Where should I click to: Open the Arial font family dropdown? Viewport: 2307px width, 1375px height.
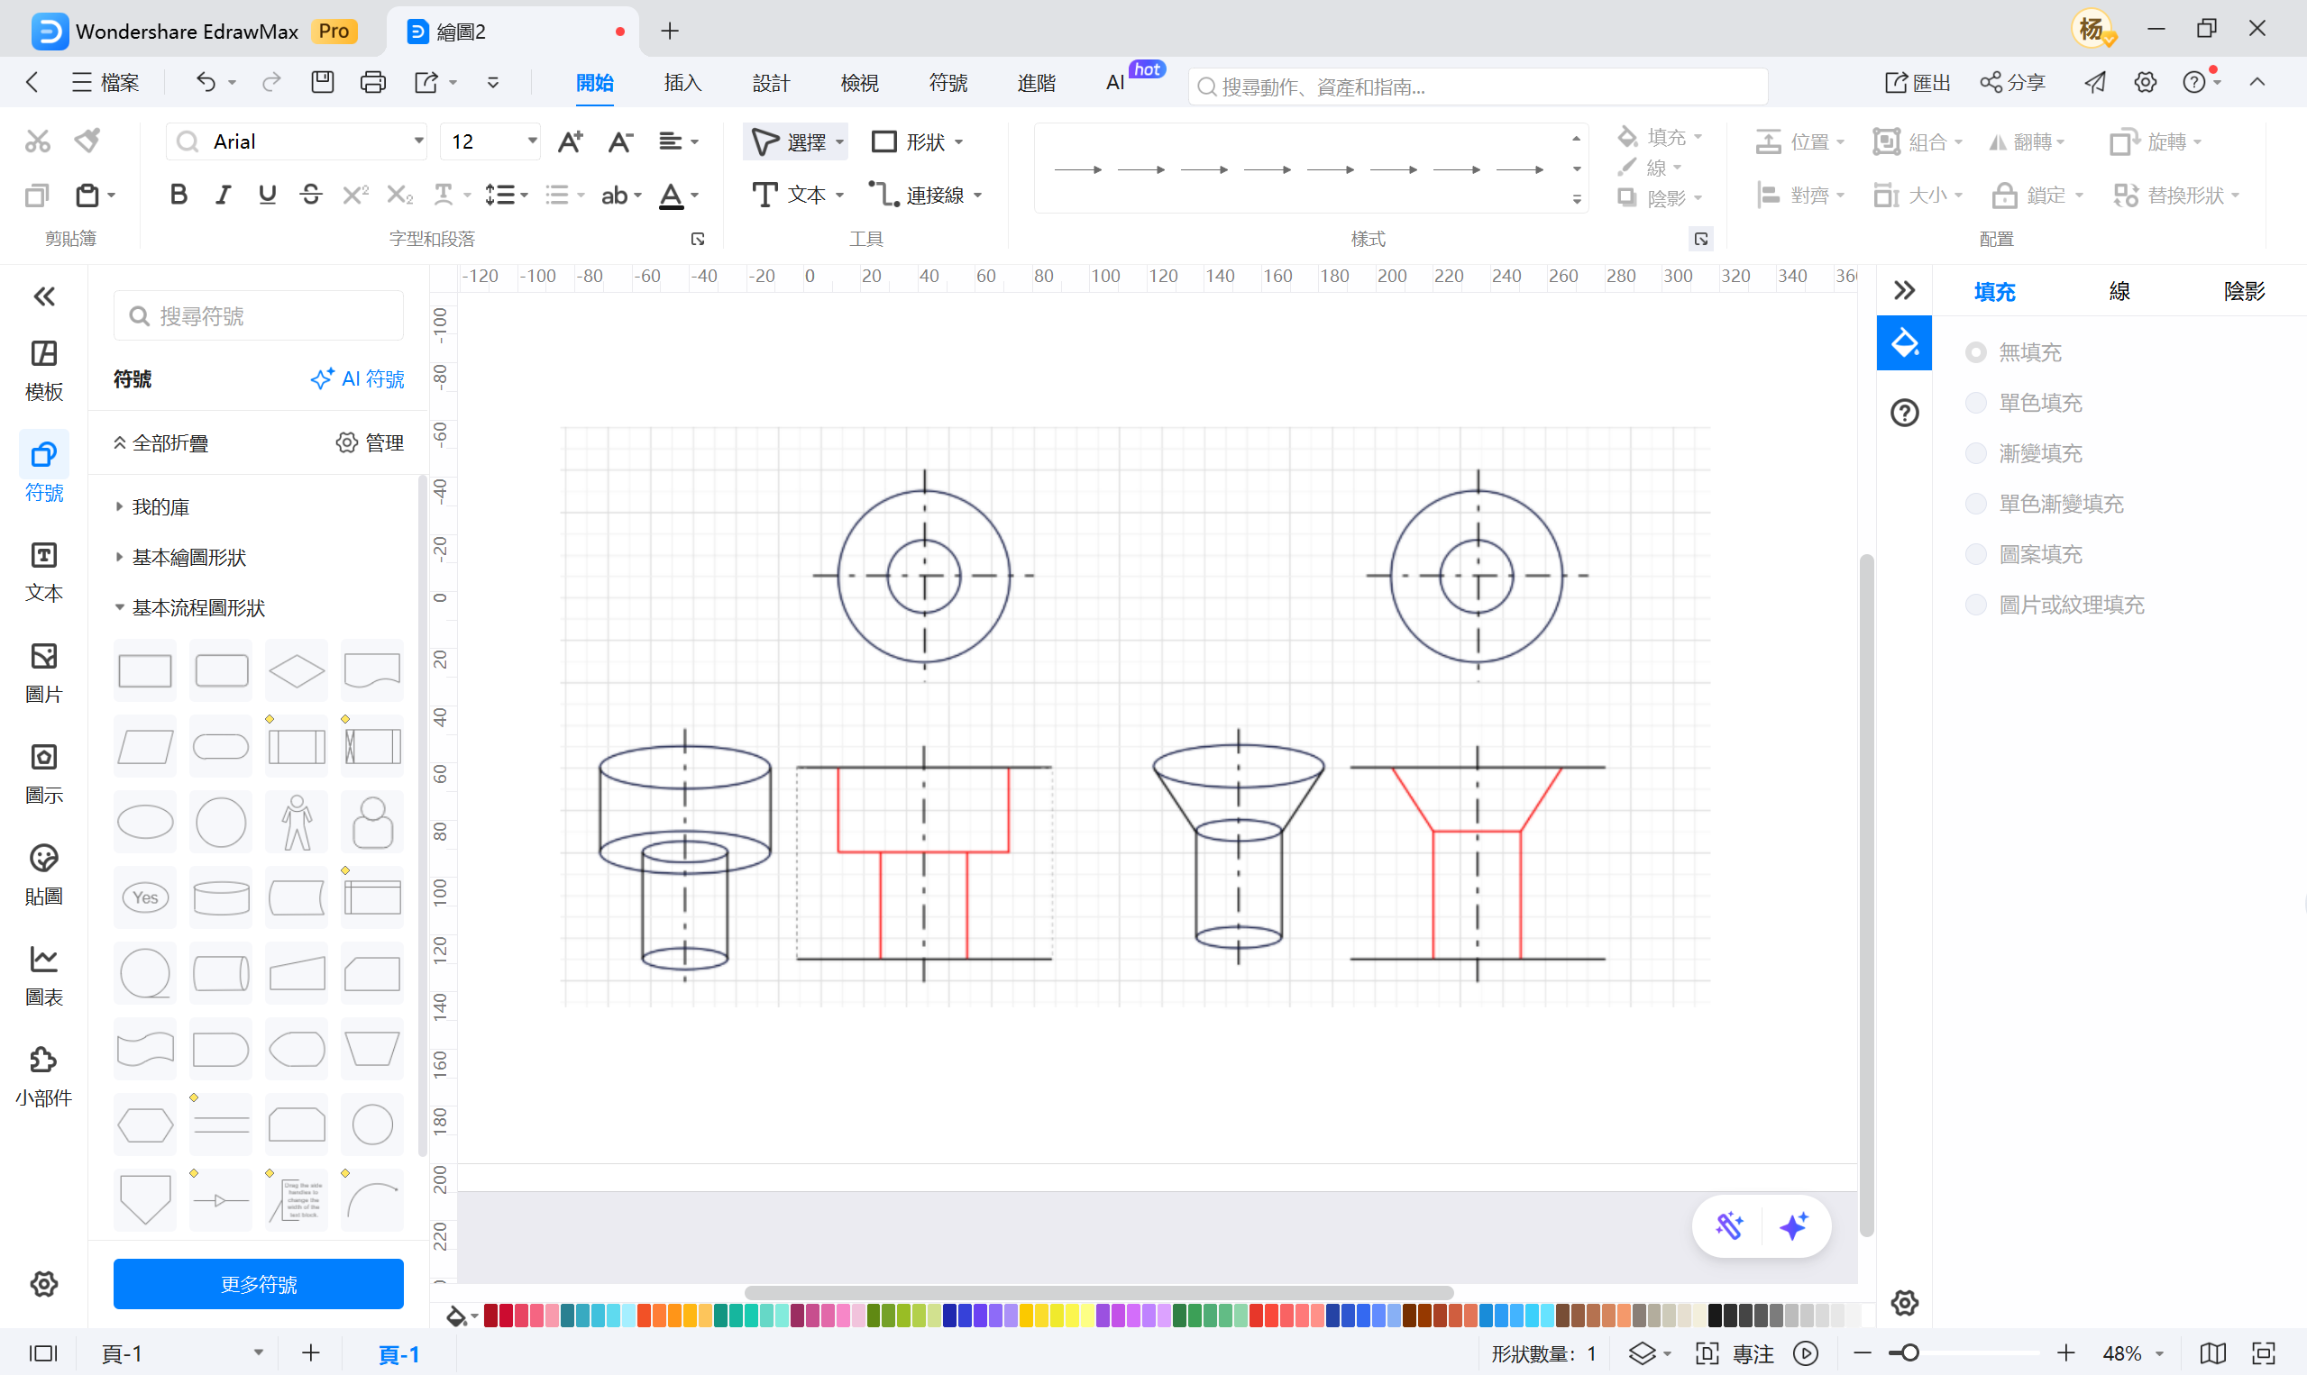[419, 141]
